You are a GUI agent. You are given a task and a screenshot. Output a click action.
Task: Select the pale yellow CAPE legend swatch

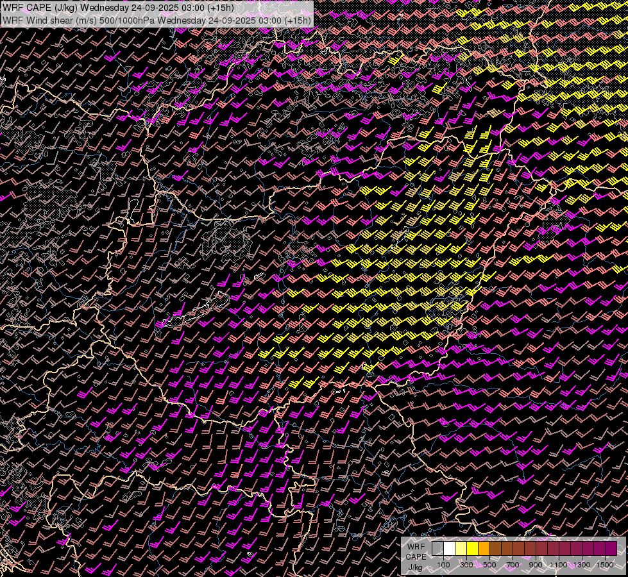[461, 548]
